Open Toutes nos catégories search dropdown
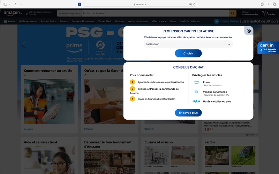The width and height of the screenshot is (279, 174). click(69, 13)
